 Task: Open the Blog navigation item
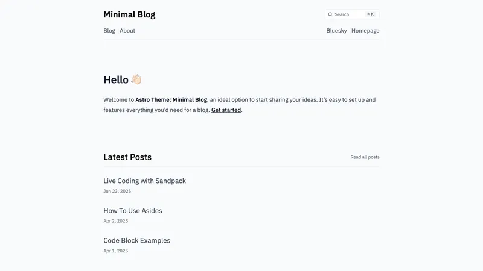tap(109, 31)
